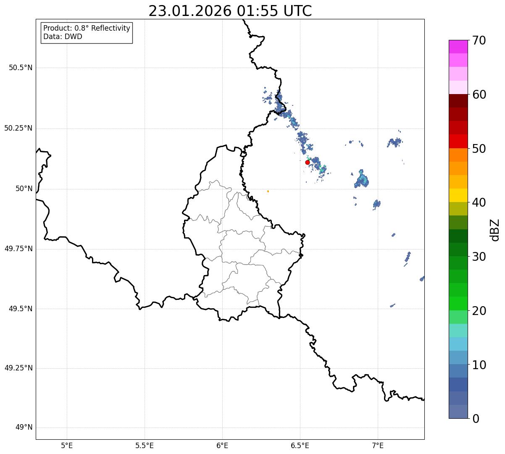Click the cyan colorbar swatch near 15
The height and width of the screenshot is (454, 505).
[x=458, y=344]
